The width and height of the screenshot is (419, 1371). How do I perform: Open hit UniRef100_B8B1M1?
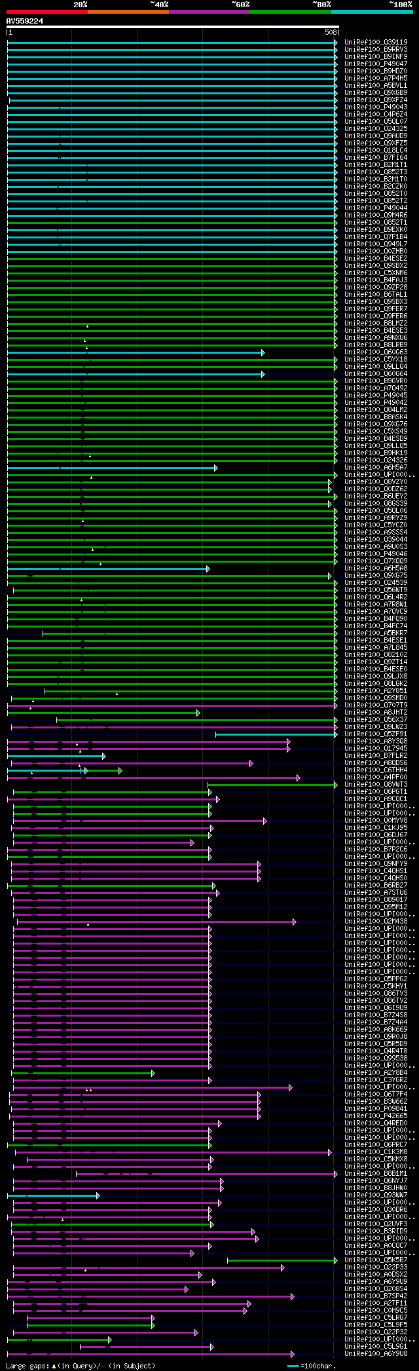click(x=376, y=1174)
